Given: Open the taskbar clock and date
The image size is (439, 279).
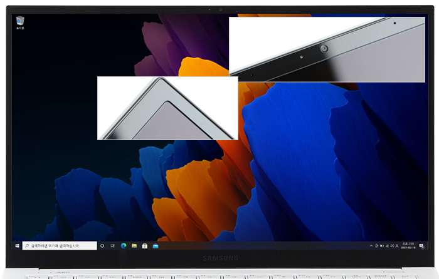Looking at the screenshot, I should [x=408, y=246].
